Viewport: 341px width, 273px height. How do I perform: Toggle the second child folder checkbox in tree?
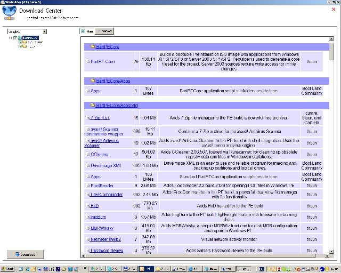click(20, 46)
